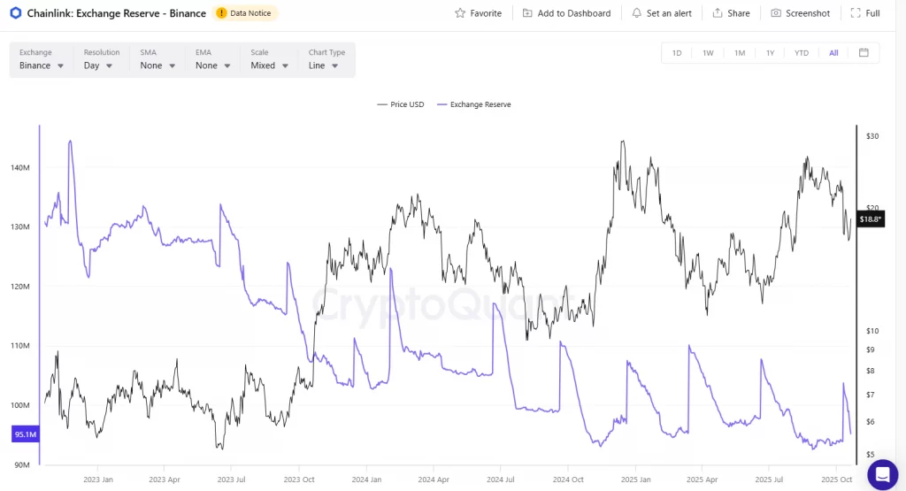
Task: Select the 1M time range button
Action: tap(739, 53)
